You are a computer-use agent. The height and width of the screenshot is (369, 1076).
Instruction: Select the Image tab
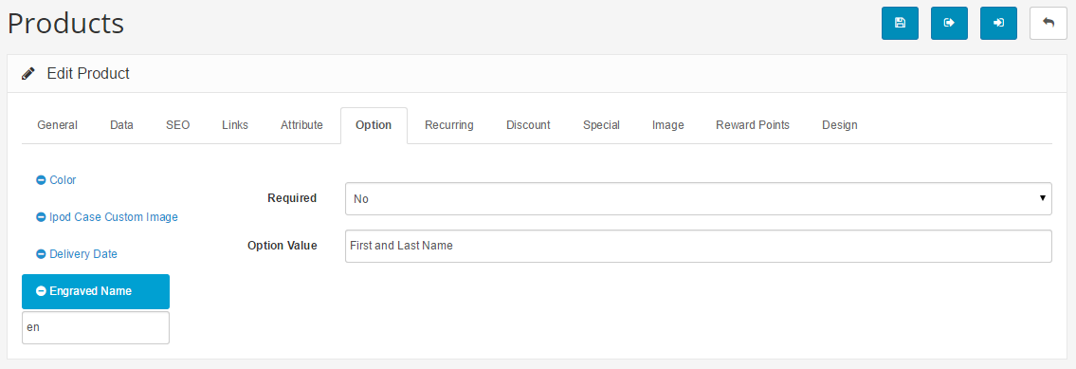click(x=667, y=125)
